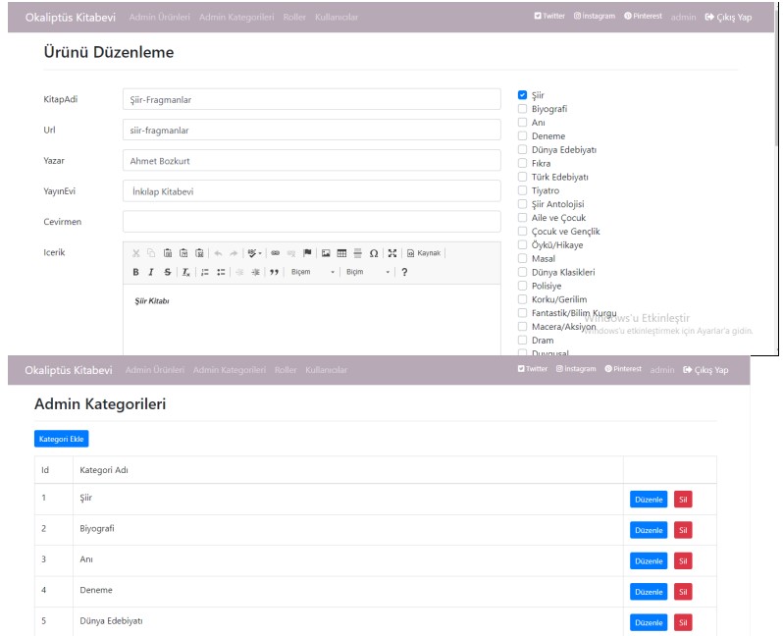Click the Url input field
The width and height of the screenshot is (783, 636).
click(x=312, y=130)
